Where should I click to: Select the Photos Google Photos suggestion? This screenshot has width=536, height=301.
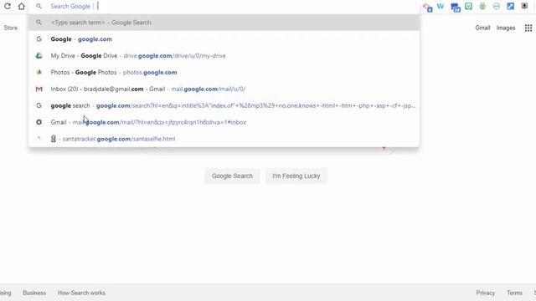tap(224, 73)
